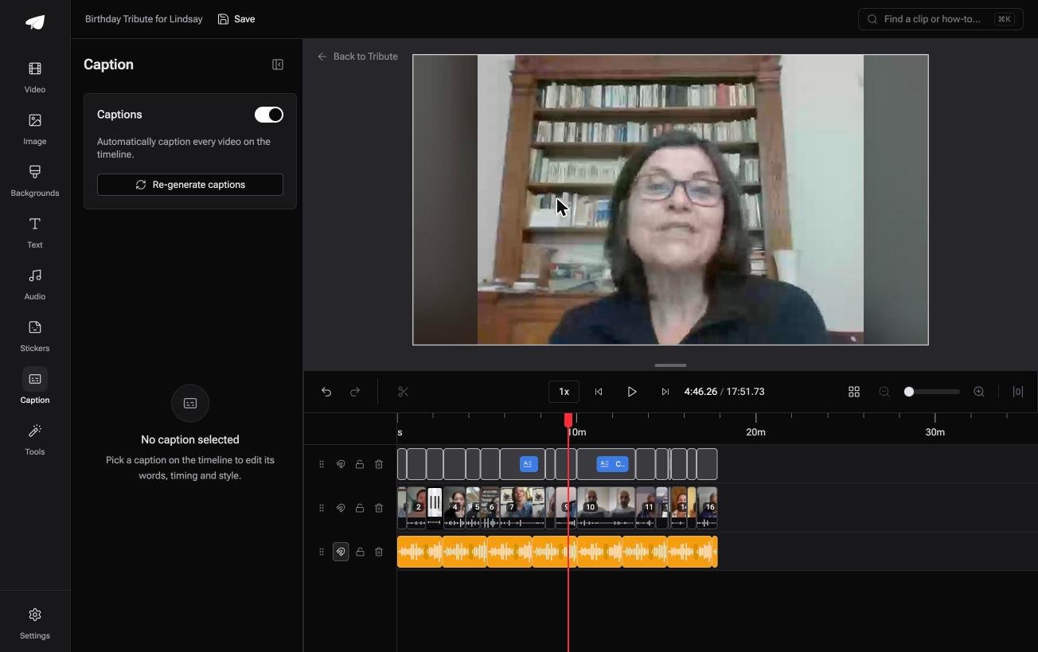Select the Caption sidebar tab

coord(35,388)
